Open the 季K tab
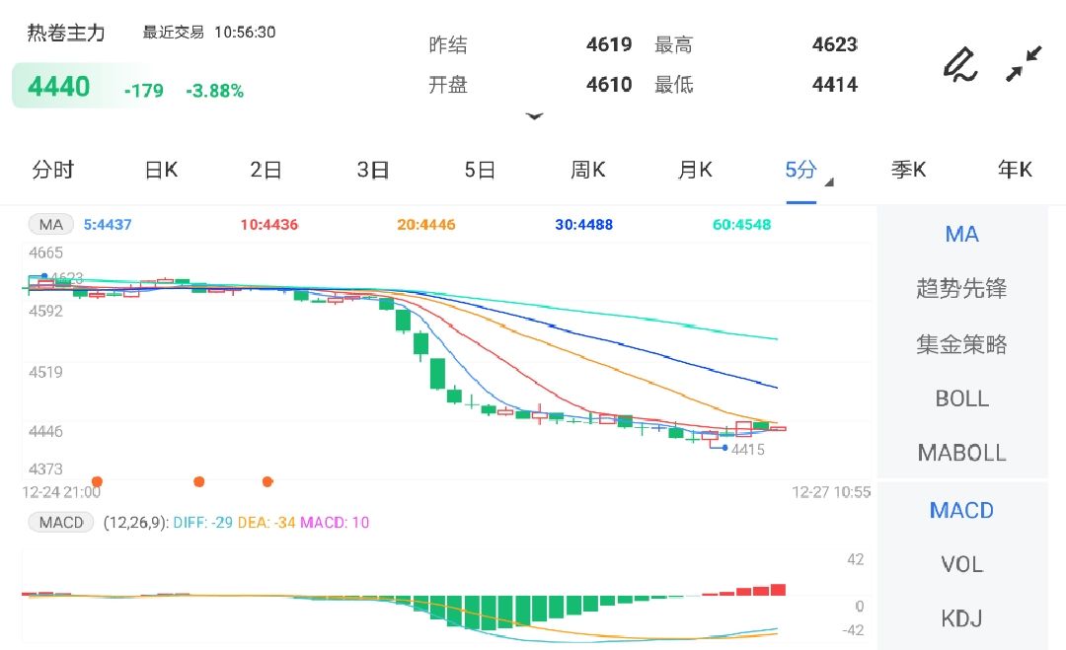1066x650 pixels. point(908,170)
